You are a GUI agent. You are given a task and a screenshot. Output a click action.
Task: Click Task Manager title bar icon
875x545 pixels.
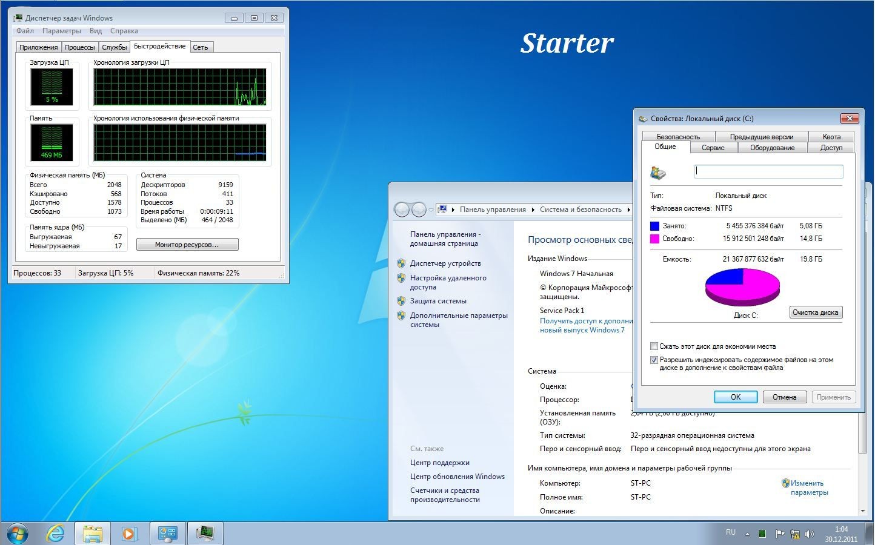pos(18,18)
